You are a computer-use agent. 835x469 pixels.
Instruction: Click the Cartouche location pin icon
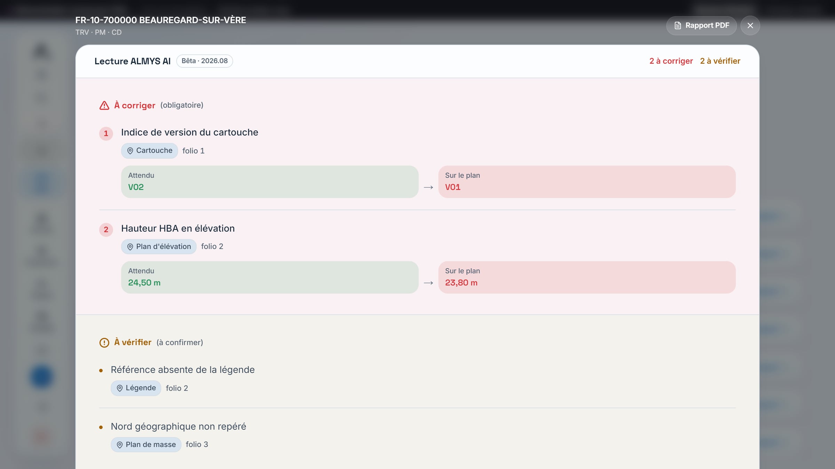coord(130,151)
